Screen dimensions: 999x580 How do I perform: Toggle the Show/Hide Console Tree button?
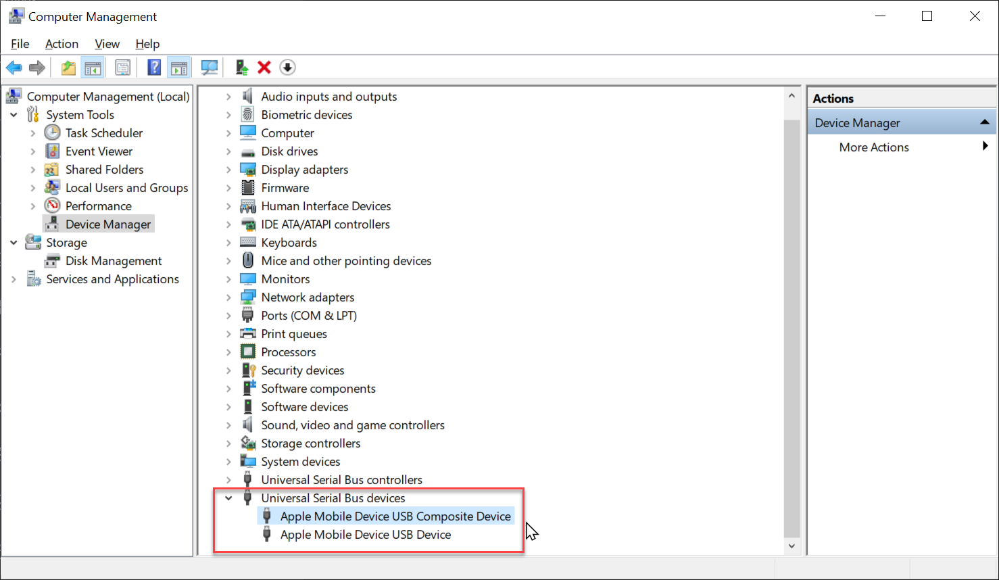click(x=93, y=68)
